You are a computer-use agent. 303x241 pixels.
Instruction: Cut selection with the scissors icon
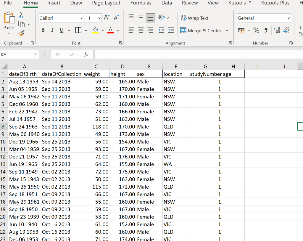coord(21,15)
